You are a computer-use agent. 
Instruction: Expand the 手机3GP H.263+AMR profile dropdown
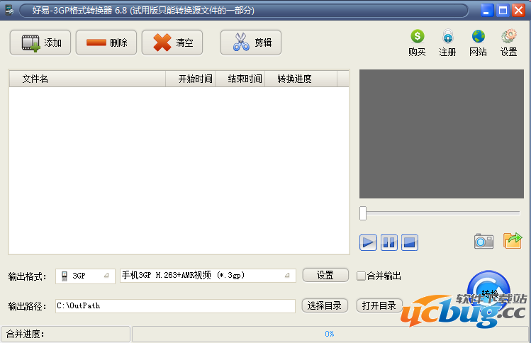pyautogui.click(x=208, y=276)
